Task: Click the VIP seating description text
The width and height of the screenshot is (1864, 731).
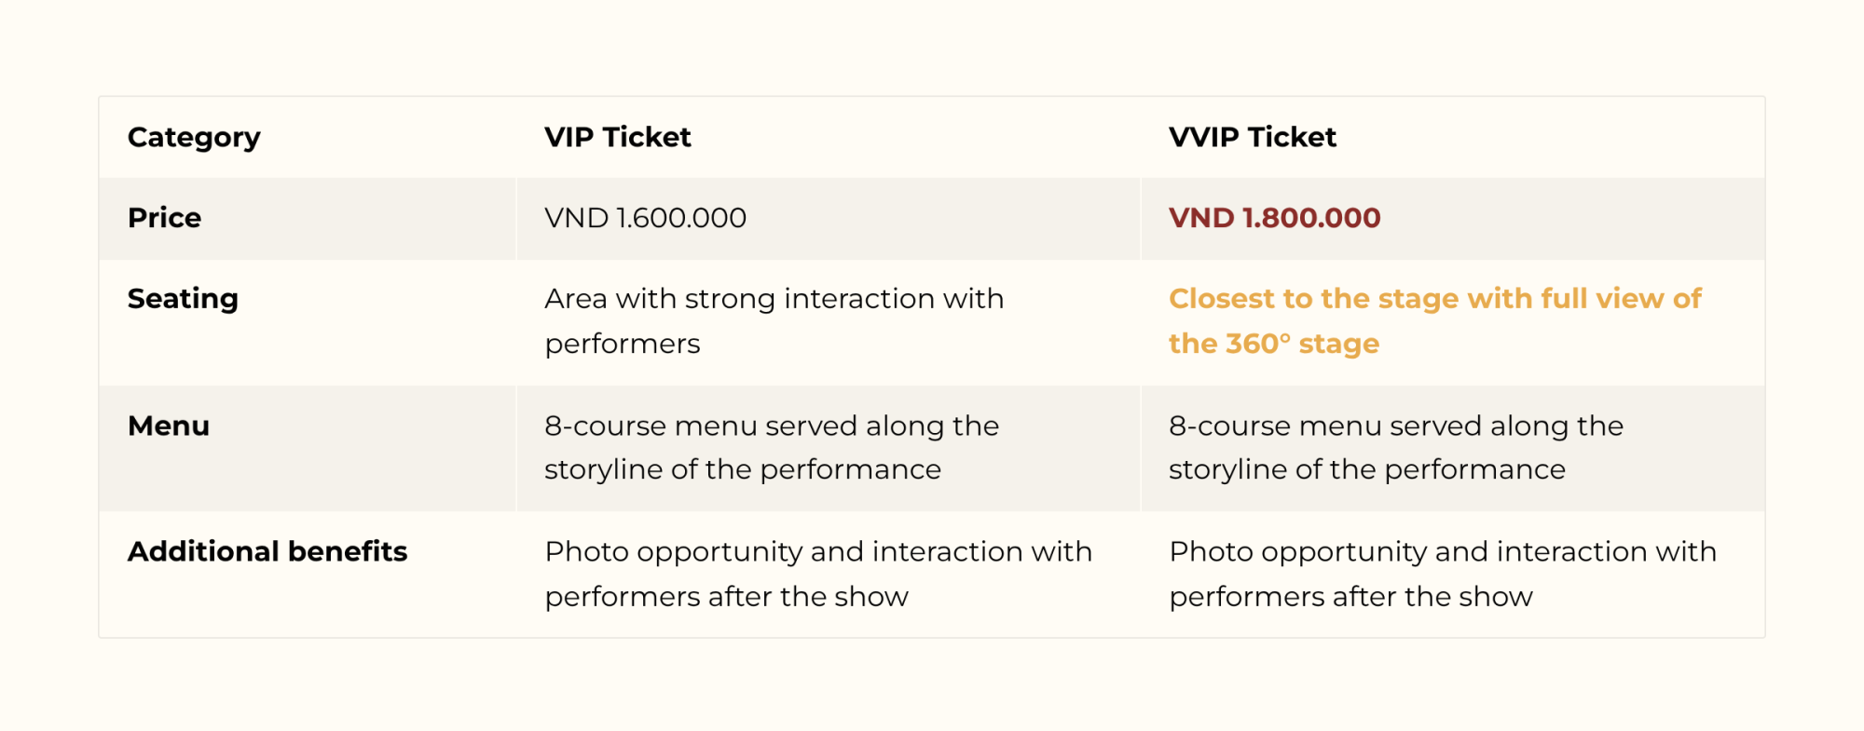Action: (774, 299)
